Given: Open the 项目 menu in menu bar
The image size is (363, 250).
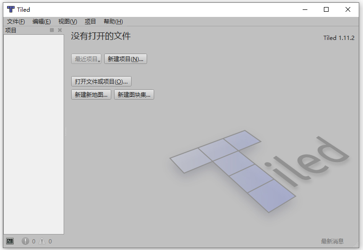Looking at the screenshot, I should click(90, 22).
